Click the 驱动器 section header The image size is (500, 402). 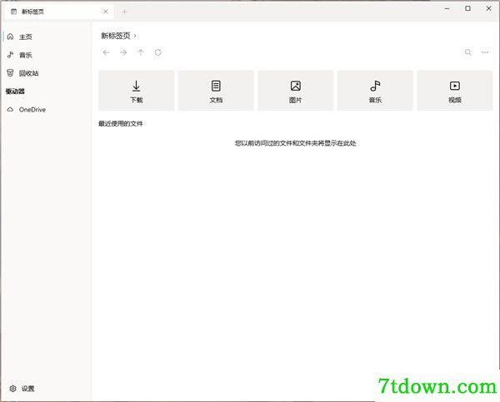coord(15,92)
